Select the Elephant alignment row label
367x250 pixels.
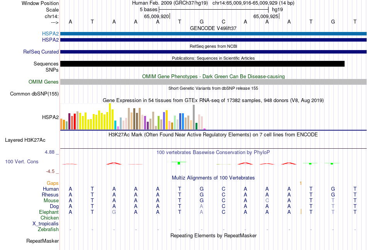pos(49,212)
